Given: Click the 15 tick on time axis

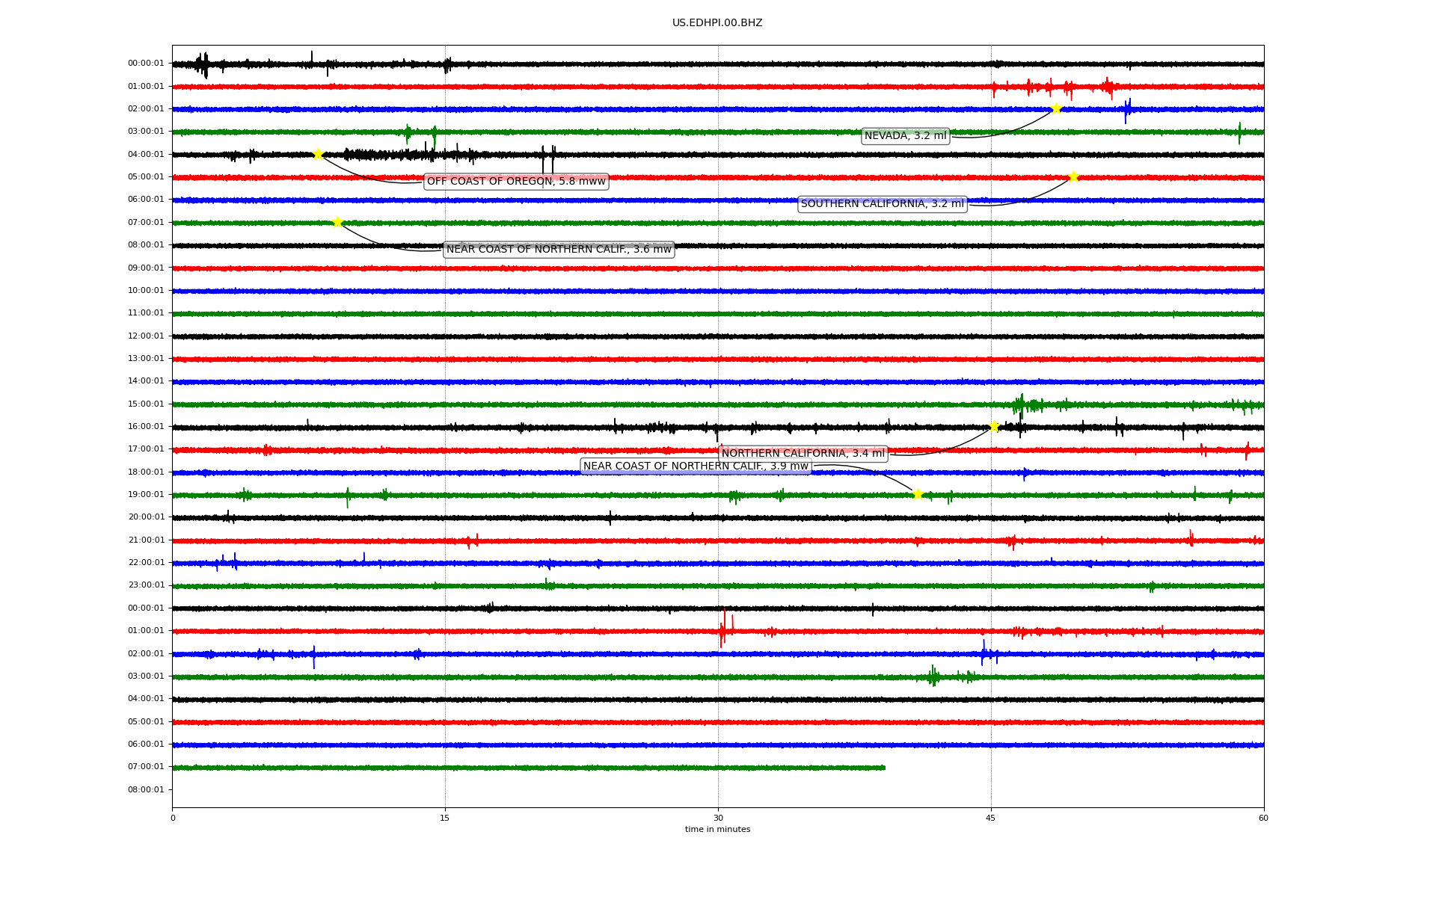Looking at the screenshot, I should tap(445, 818).
